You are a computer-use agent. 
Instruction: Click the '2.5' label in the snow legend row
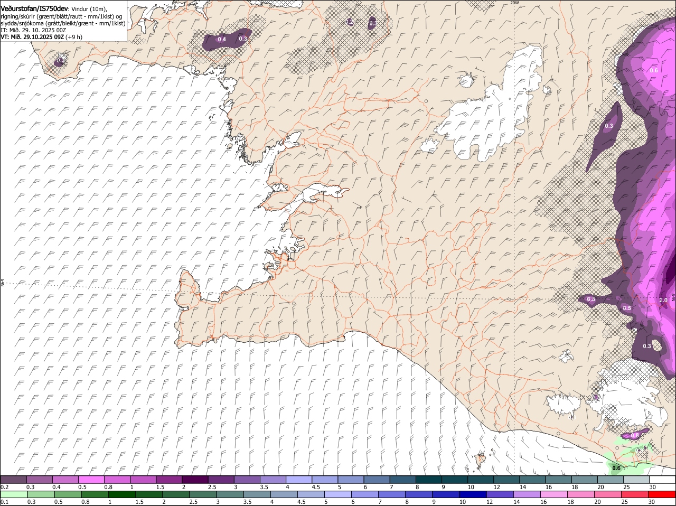point(212,486)
